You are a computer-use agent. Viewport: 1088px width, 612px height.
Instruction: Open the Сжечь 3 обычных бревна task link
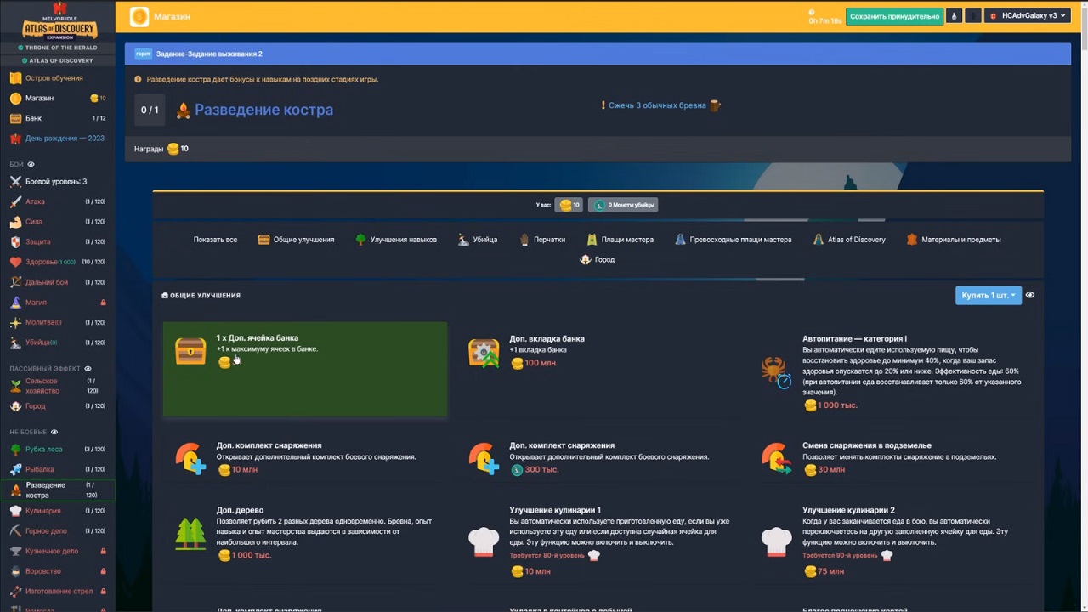click(x=657, y=105)
